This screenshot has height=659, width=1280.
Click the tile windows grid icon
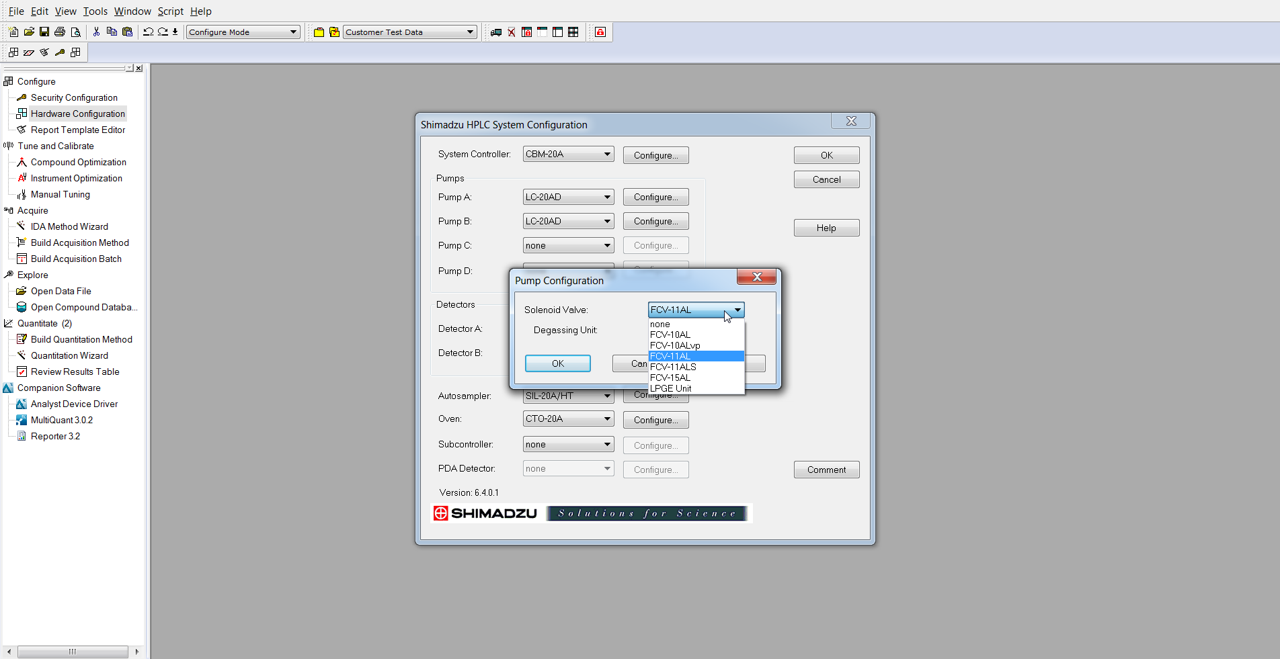click(x=573, y=32)
